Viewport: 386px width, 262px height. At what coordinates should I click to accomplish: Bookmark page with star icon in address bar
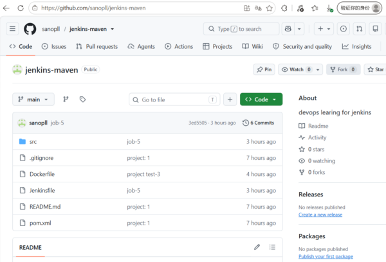tap(270, 8)
